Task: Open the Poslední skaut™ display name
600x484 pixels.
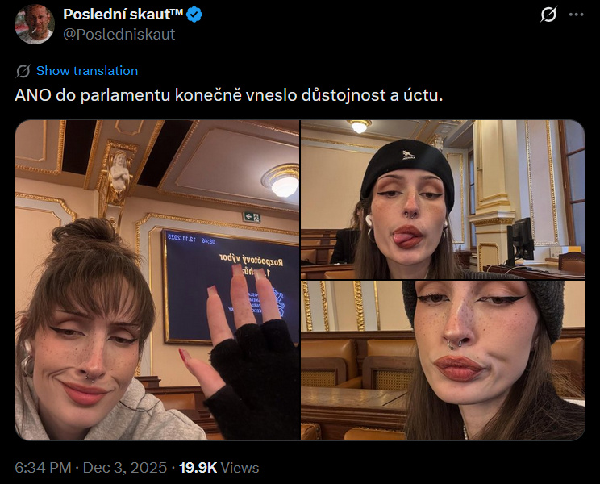Action: click(123, 15)
